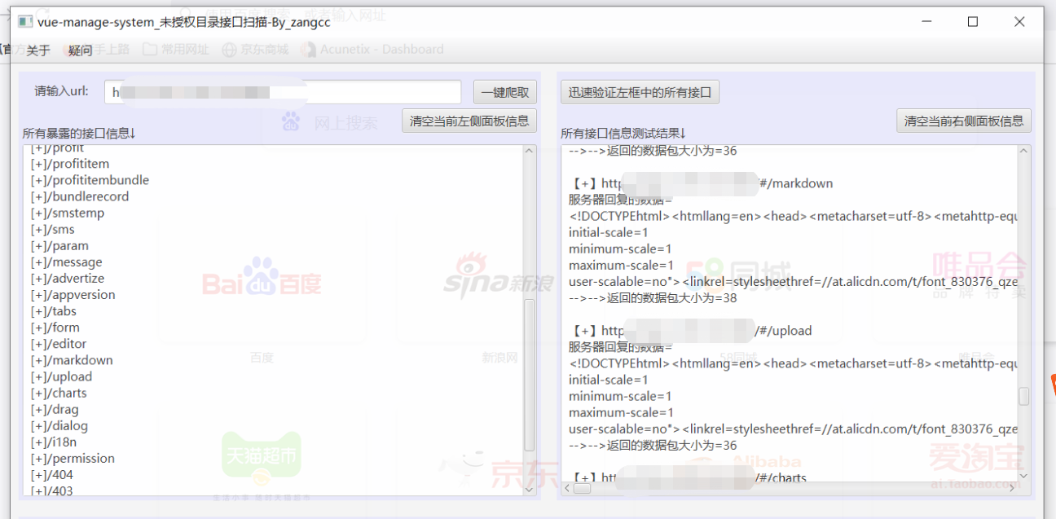Select the [+]/sms row
Image resolution: width=1056 pixels, height=519 pixels.
click(53, 229)
